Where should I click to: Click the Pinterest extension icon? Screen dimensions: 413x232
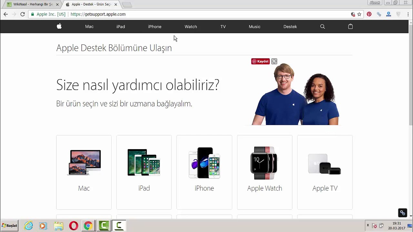369,14
